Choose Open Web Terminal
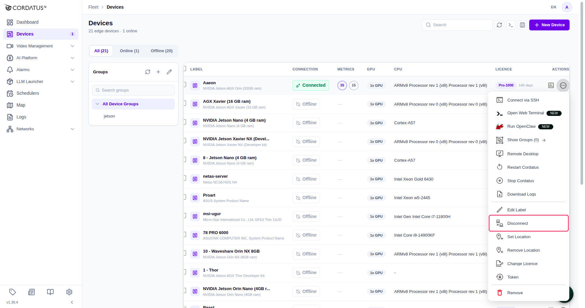The width and height of the screenshot is (585, 308). (529, 113)
